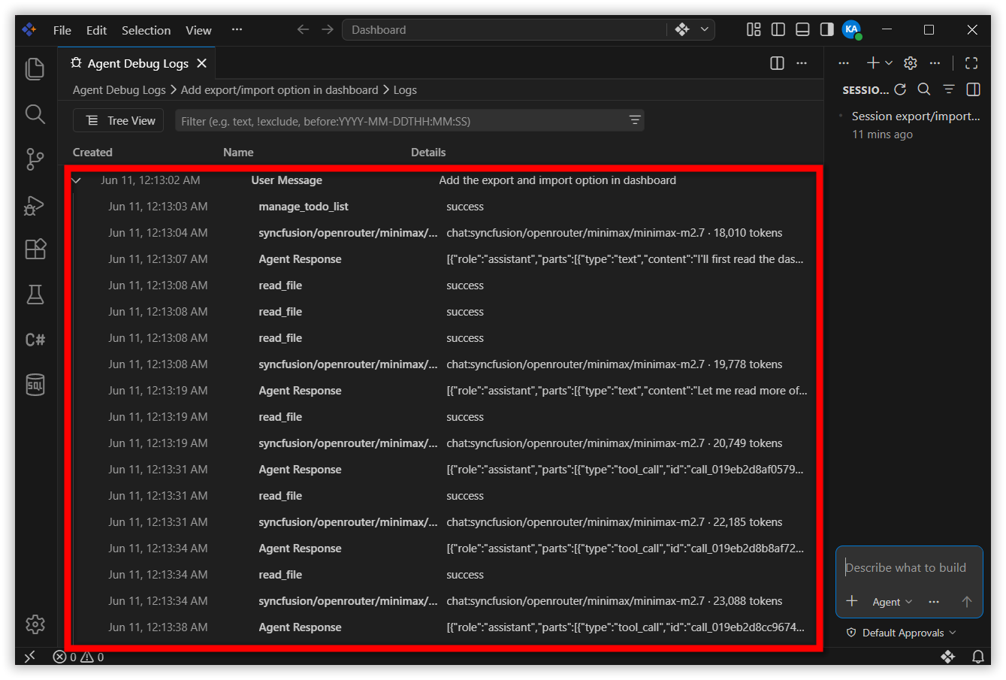Open more chat input options ellipsis
Screen dimensions: 1006x680
pos(934,601)
